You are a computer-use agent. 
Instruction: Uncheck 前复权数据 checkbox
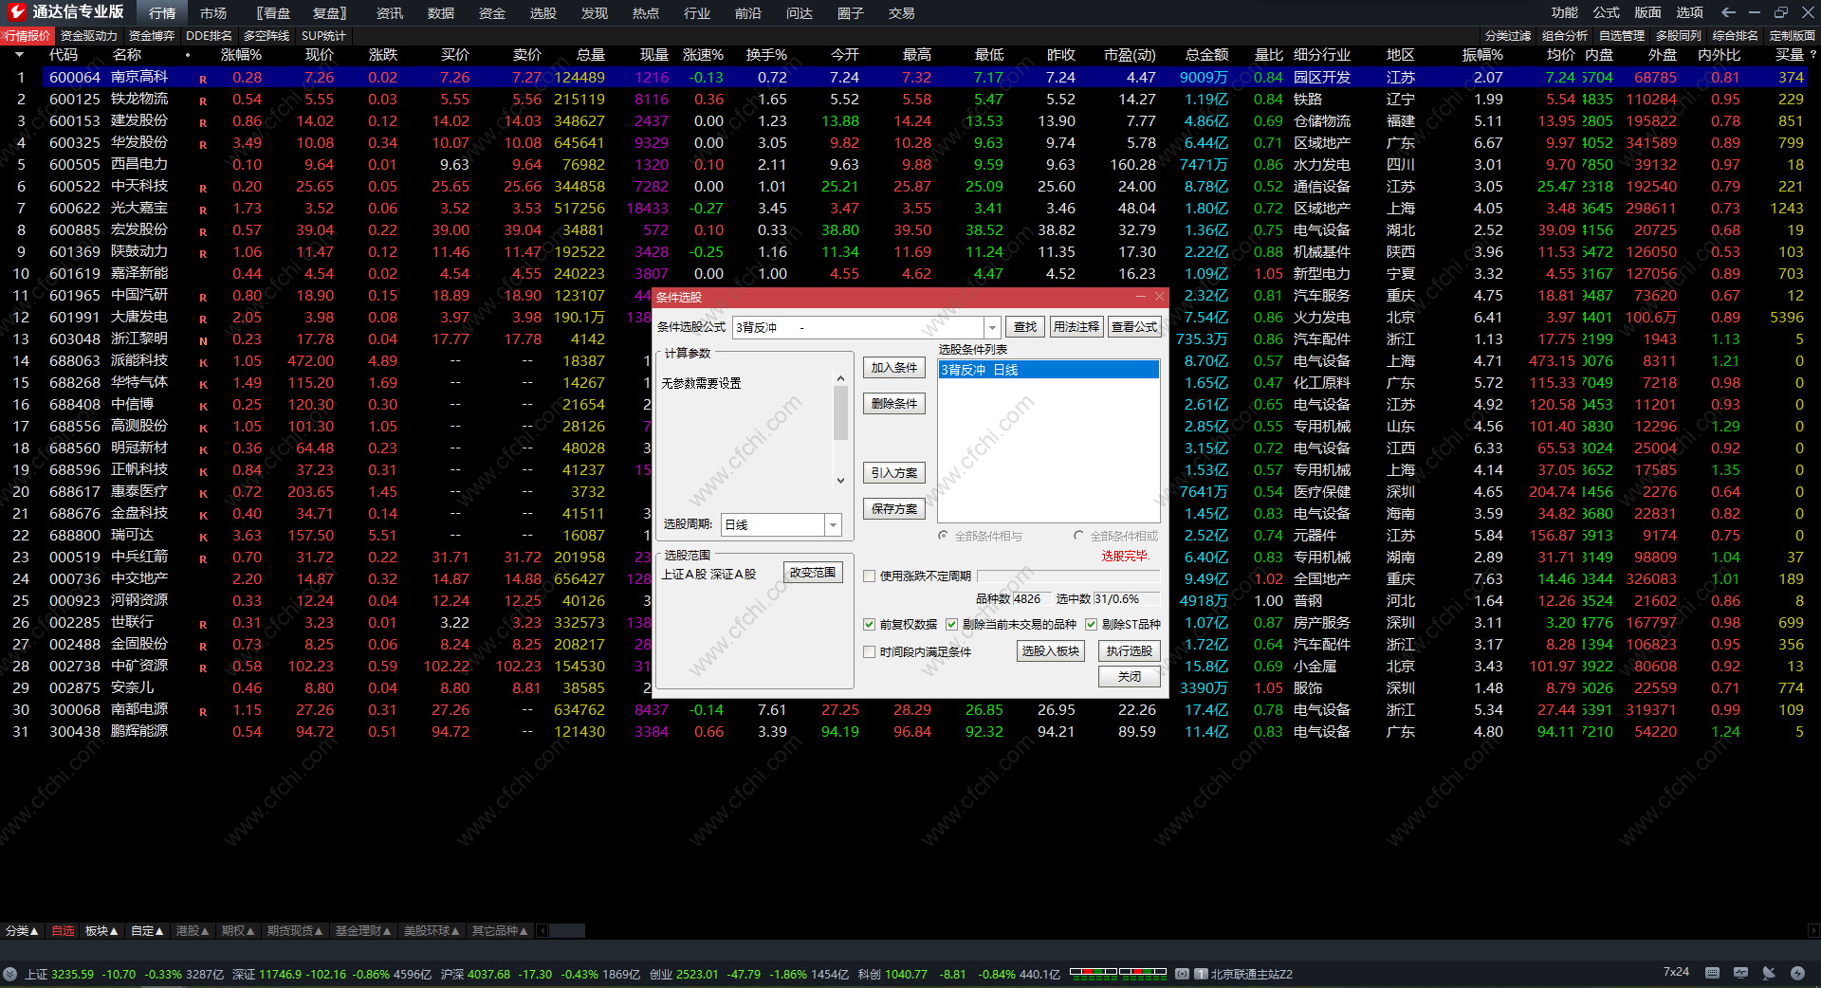point(870,624)
